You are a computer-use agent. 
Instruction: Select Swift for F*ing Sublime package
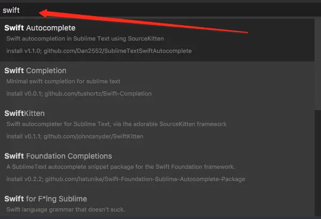(45, 199)
